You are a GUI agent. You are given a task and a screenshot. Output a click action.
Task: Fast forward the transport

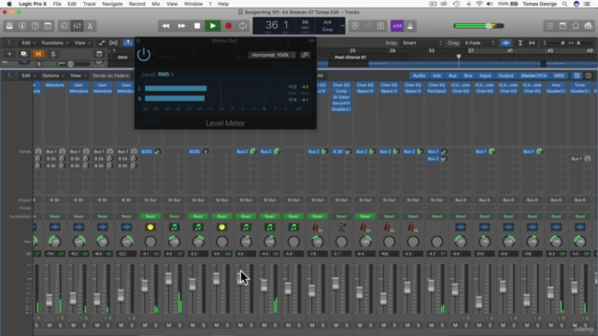[x=181, y=26]
